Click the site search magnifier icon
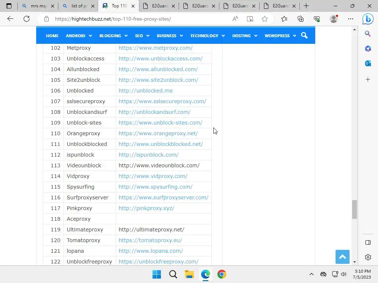Image resolution: width=378 pixels, height=283 pixels. [x=304, y=35]
